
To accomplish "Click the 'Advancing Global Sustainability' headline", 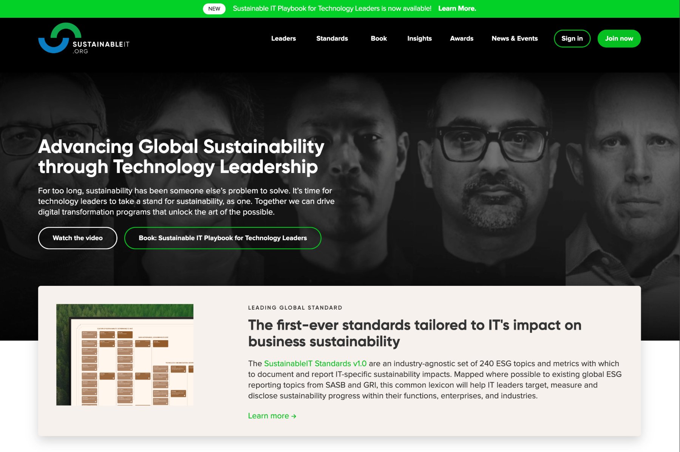I will 181,157.
